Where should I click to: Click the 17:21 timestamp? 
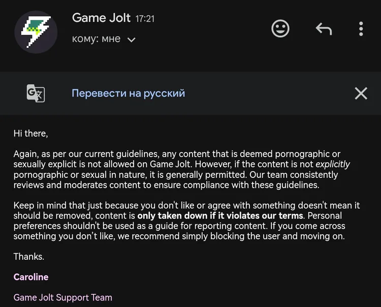pos(145,19)
